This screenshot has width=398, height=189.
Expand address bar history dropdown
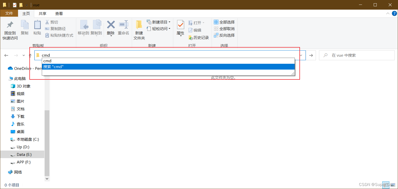[x=301, y=55]
